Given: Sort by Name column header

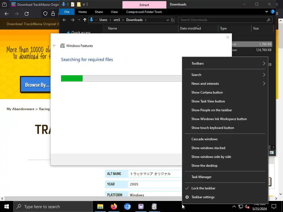Looking at the screenshot, I should (x=112, y=28).
